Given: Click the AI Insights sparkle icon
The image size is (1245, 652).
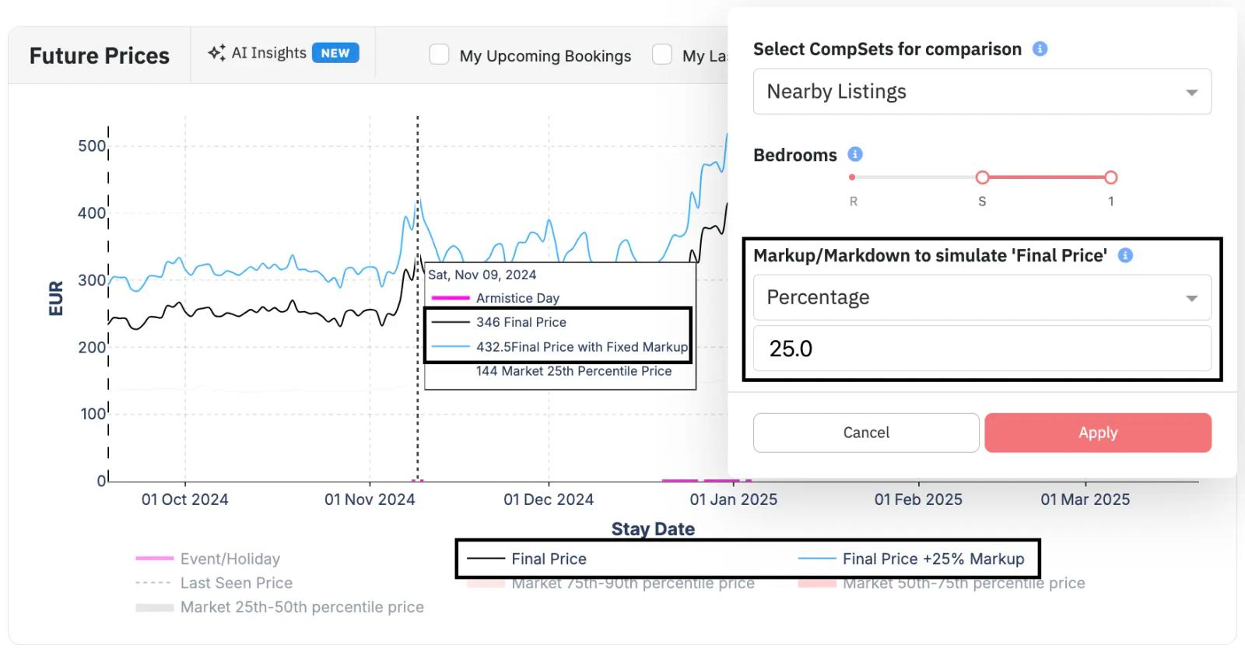Looking at the screenshot, I should [216, 53].
